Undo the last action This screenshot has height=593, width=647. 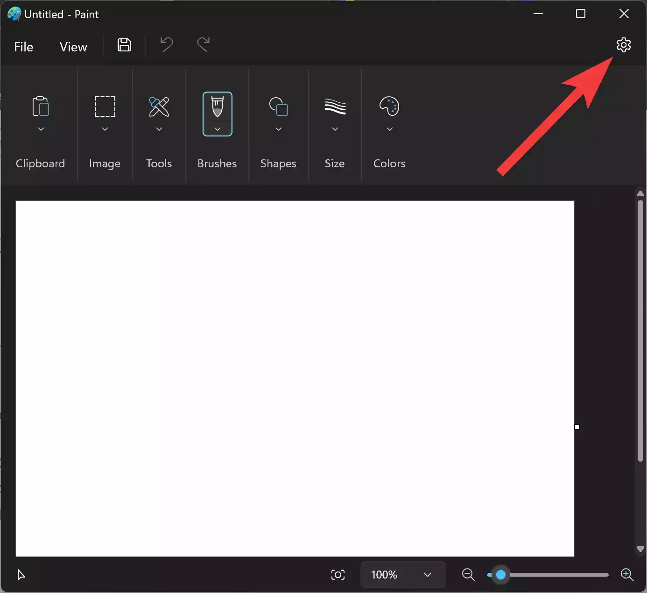[166, 45]
